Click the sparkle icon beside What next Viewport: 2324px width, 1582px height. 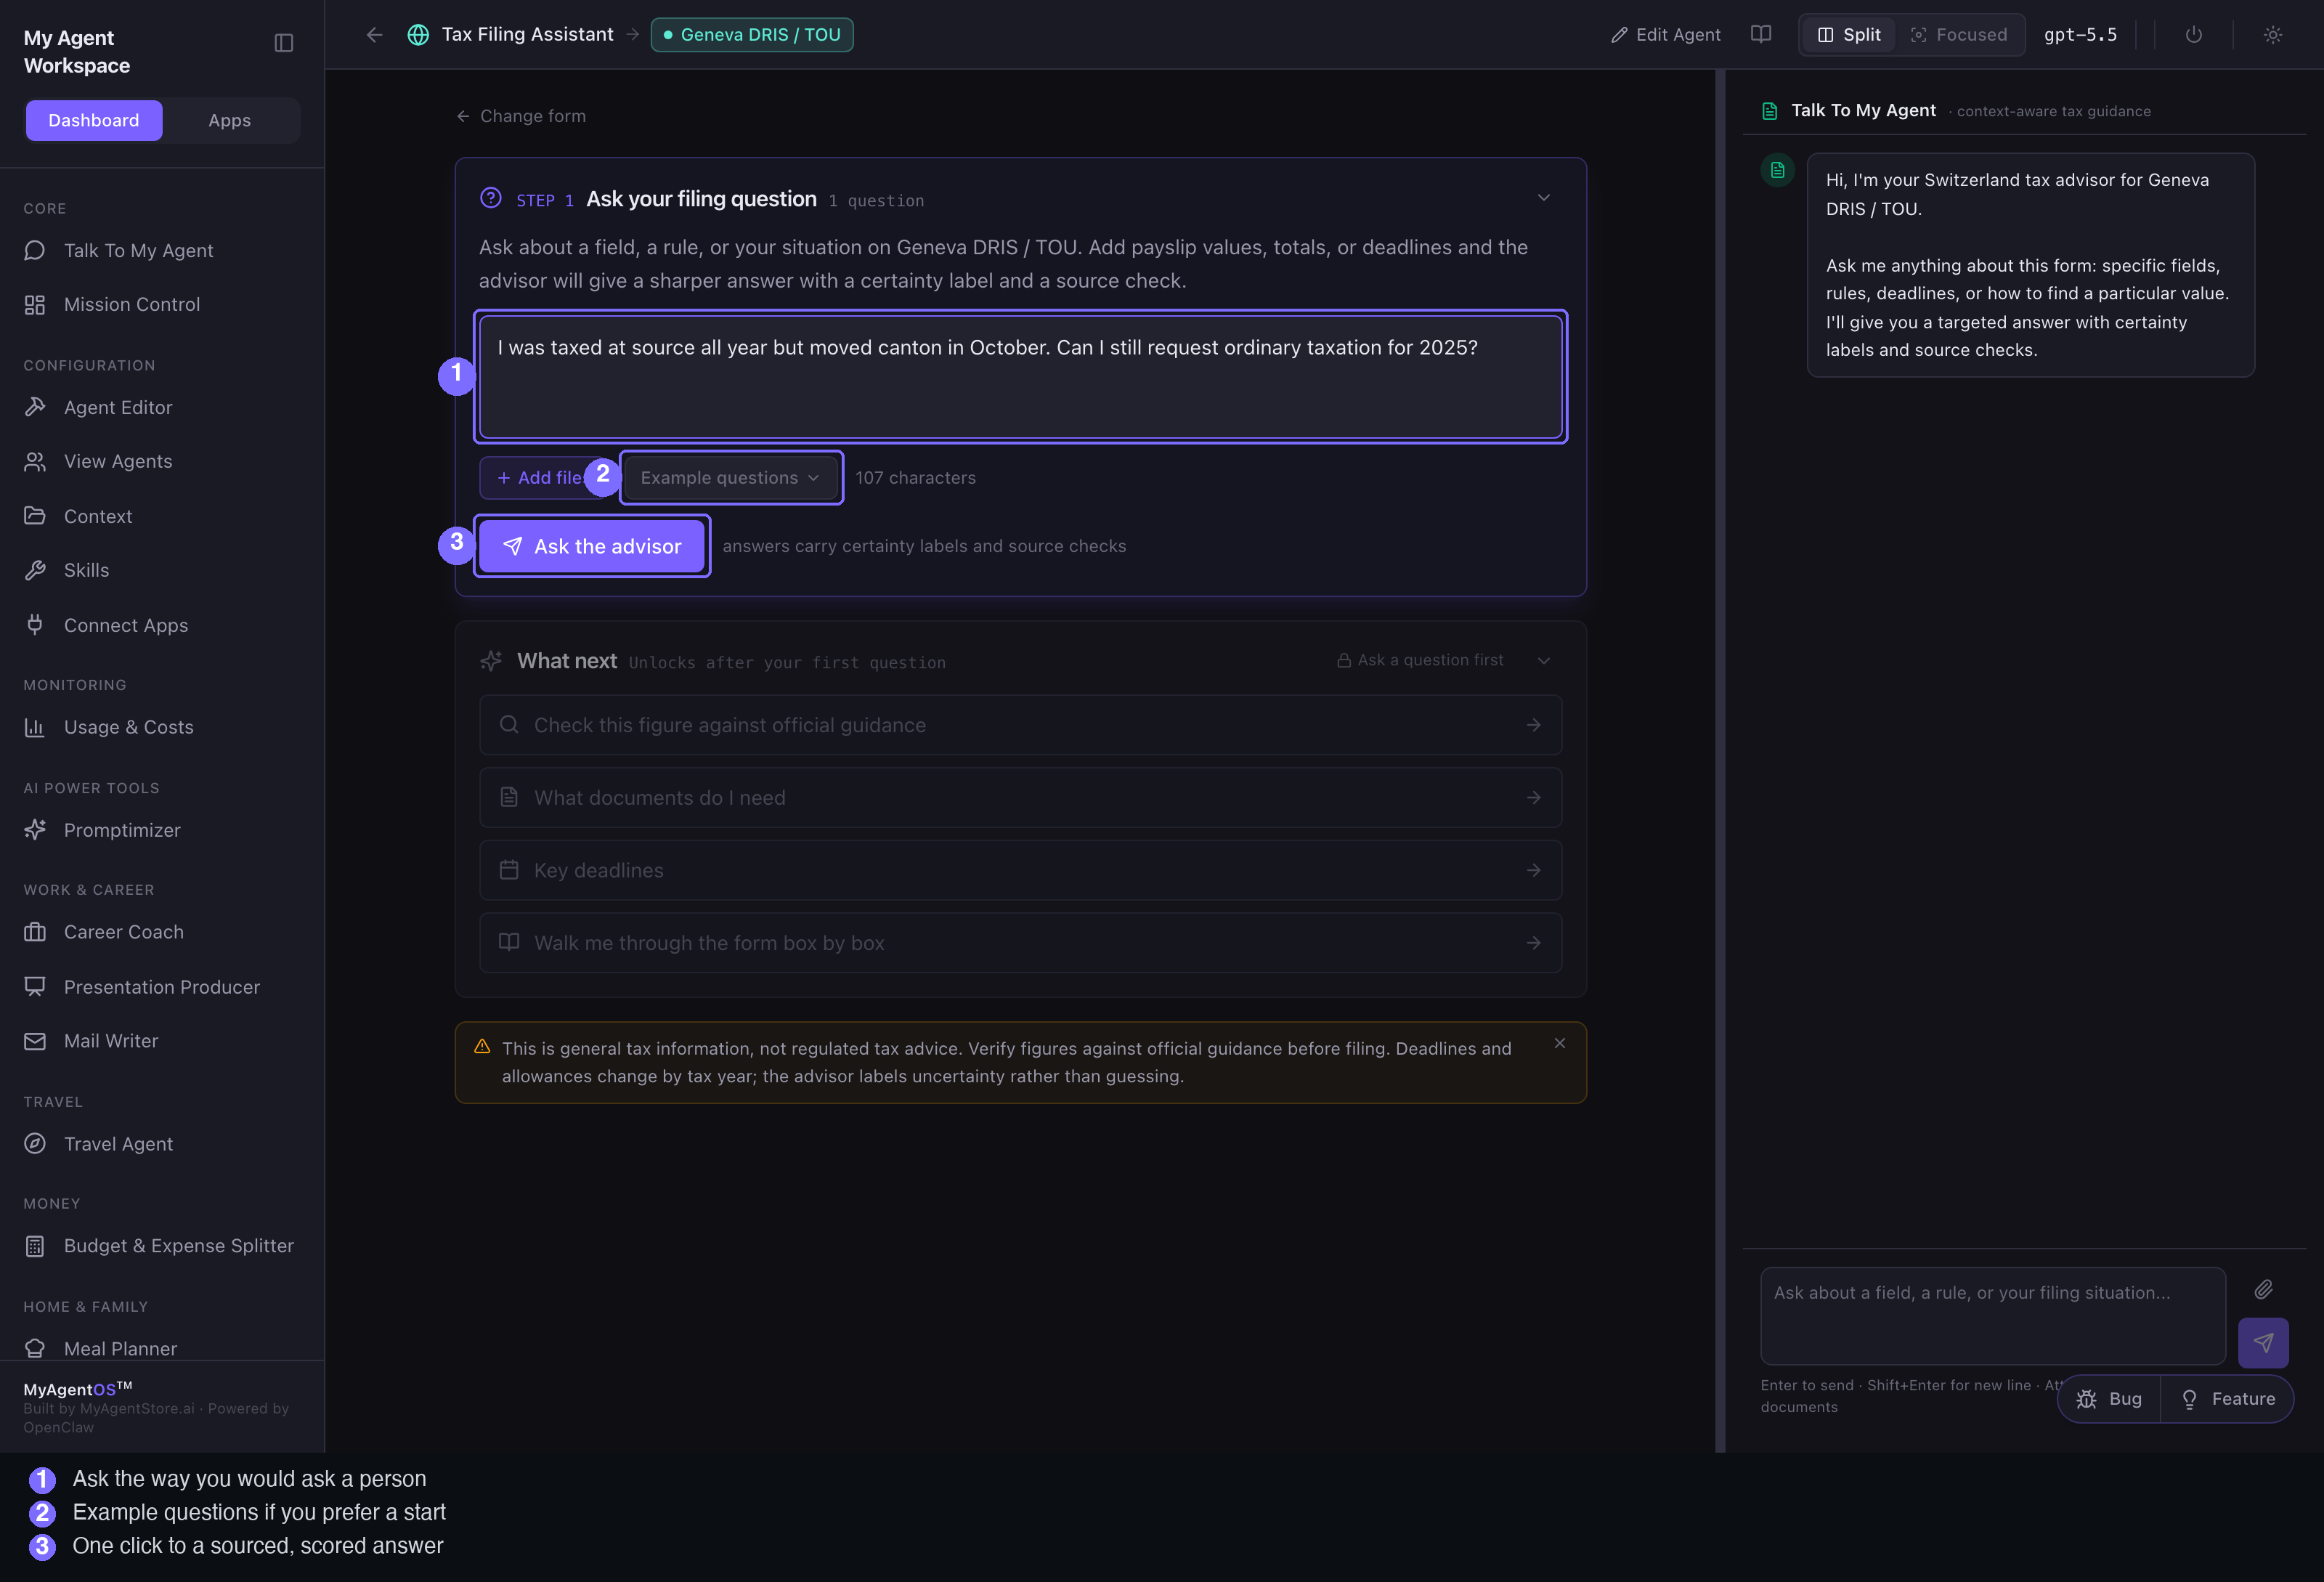491,661
